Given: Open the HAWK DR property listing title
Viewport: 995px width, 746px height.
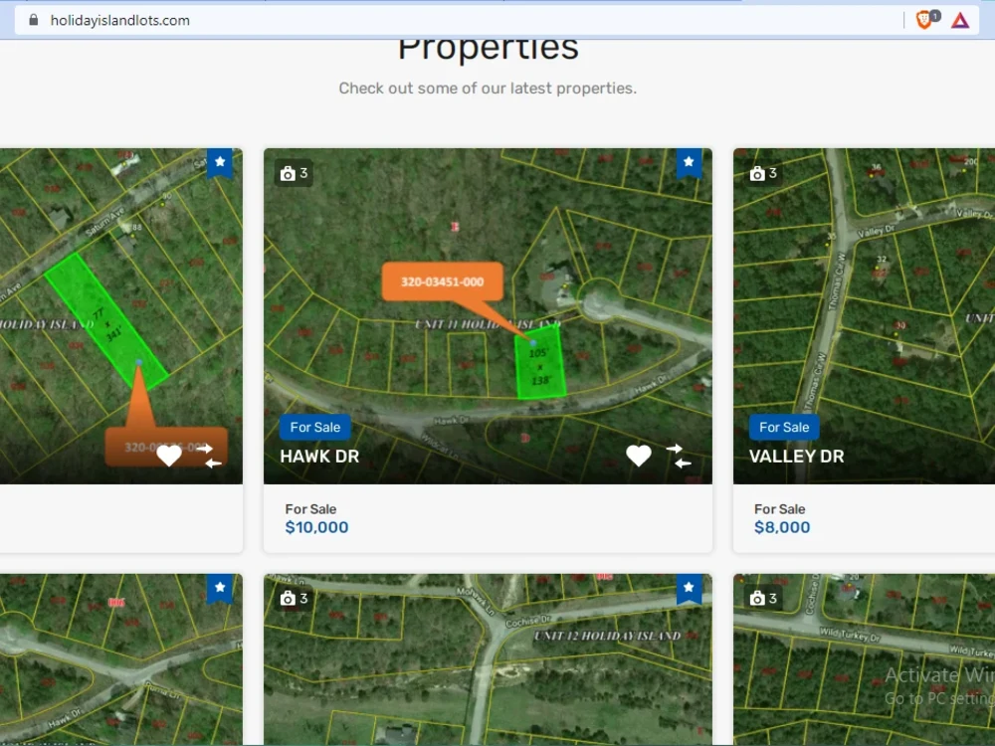Looking at the screenshot, I should click(319, 457).
